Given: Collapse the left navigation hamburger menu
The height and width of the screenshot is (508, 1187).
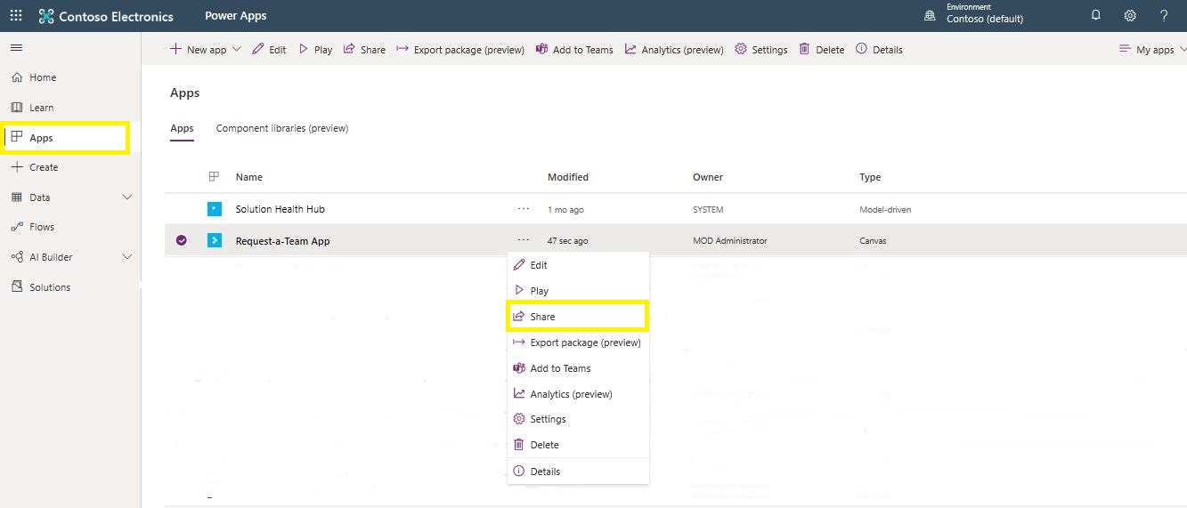Looking at the screenshot, I should pos(16,47).
